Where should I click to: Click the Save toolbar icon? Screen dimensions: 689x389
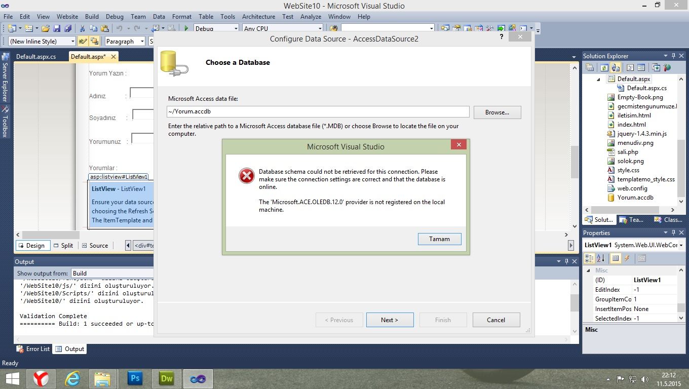click(57, 28)
